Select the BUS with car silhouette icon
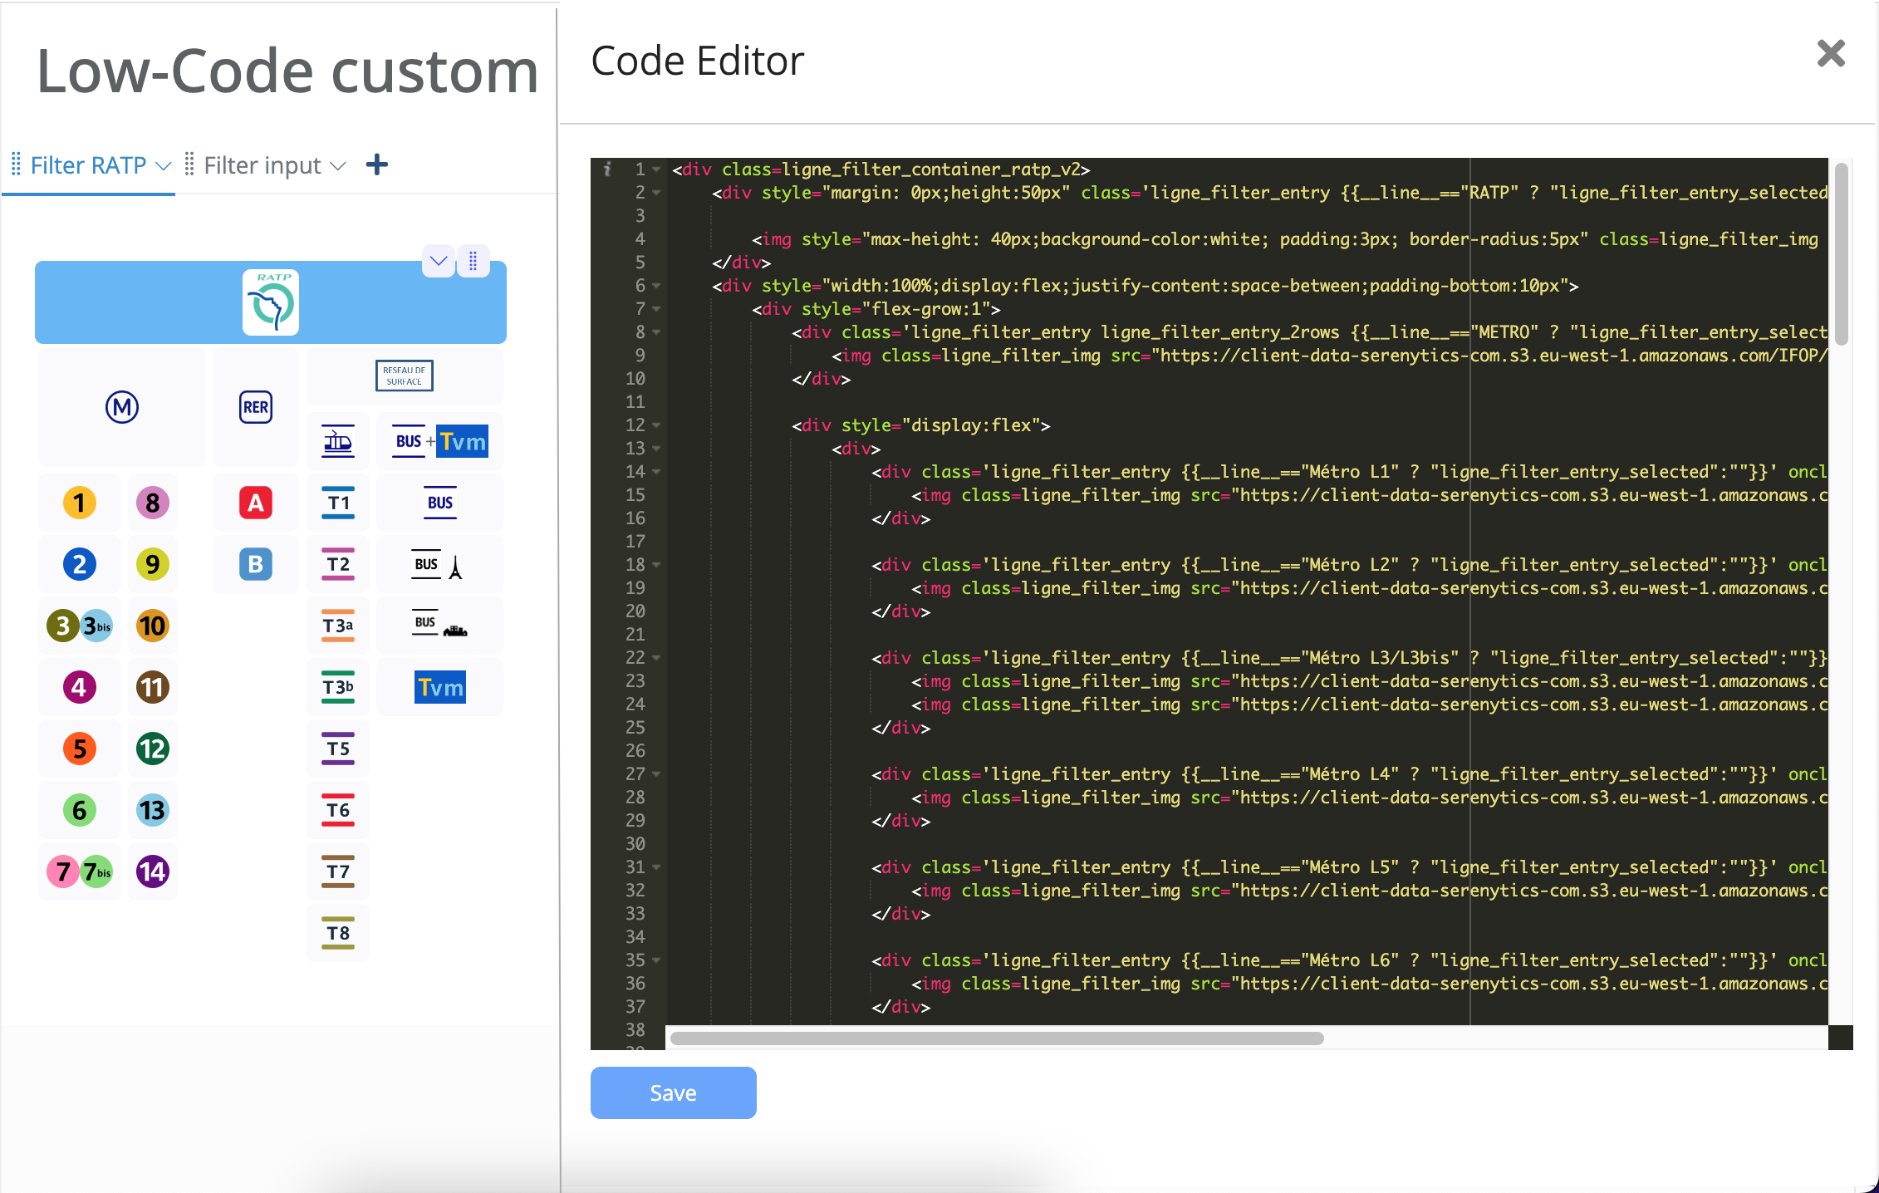This screenshot has height=1193, width=1879. coord(440,625)
